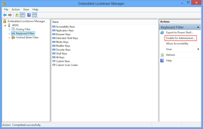
Task: Select Custom Scan Codes list entry
Action: (67, 65)
